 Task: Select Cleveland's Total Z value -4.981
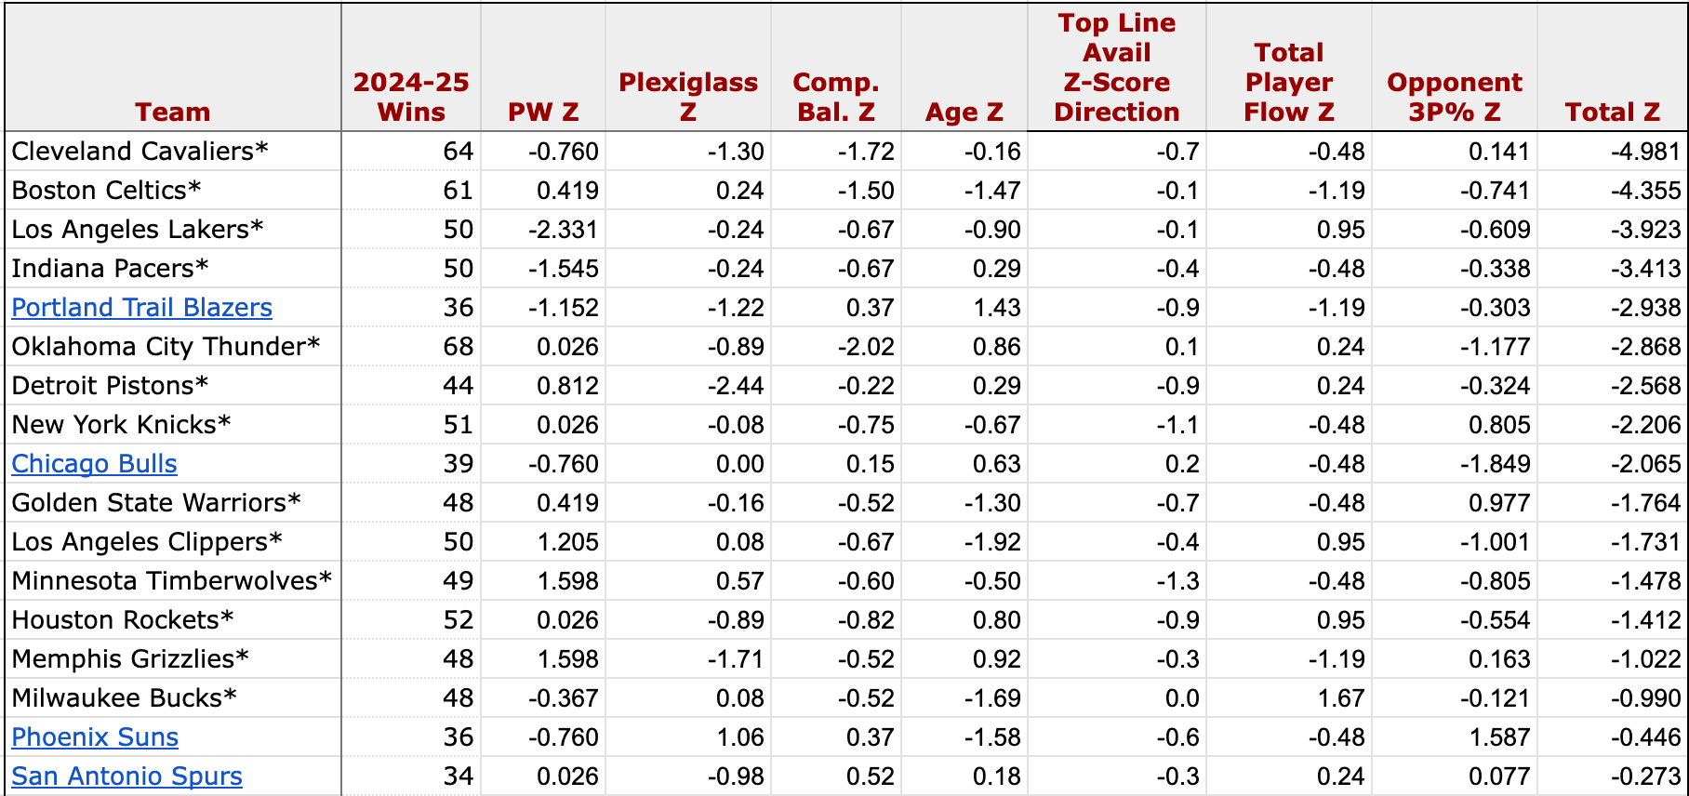(x=1612, y=152)
